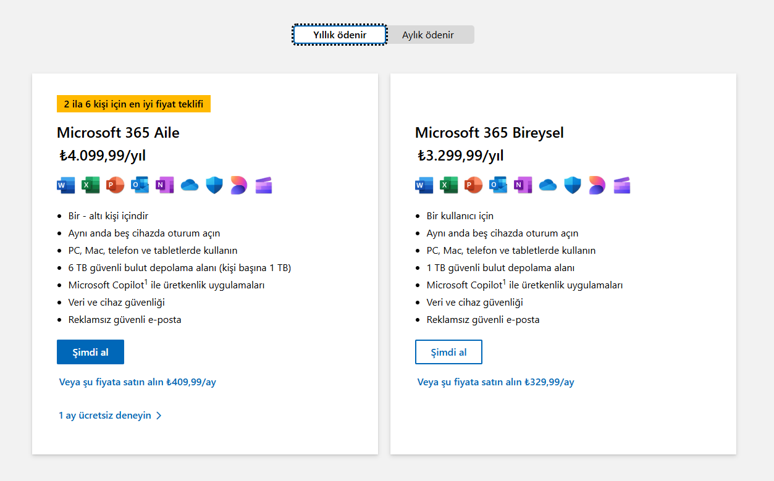This screenshot has height=481, width=774.
Task: Switch to Aylık ödenir billing option
Action: [x=428, y=35]
